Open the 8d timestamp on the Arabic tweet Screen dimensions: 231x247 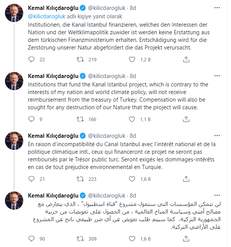(x=132, y=195)
